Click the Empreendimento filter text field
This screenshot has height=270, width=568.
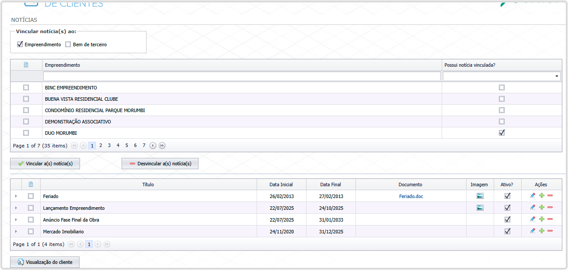click(242, 76)
